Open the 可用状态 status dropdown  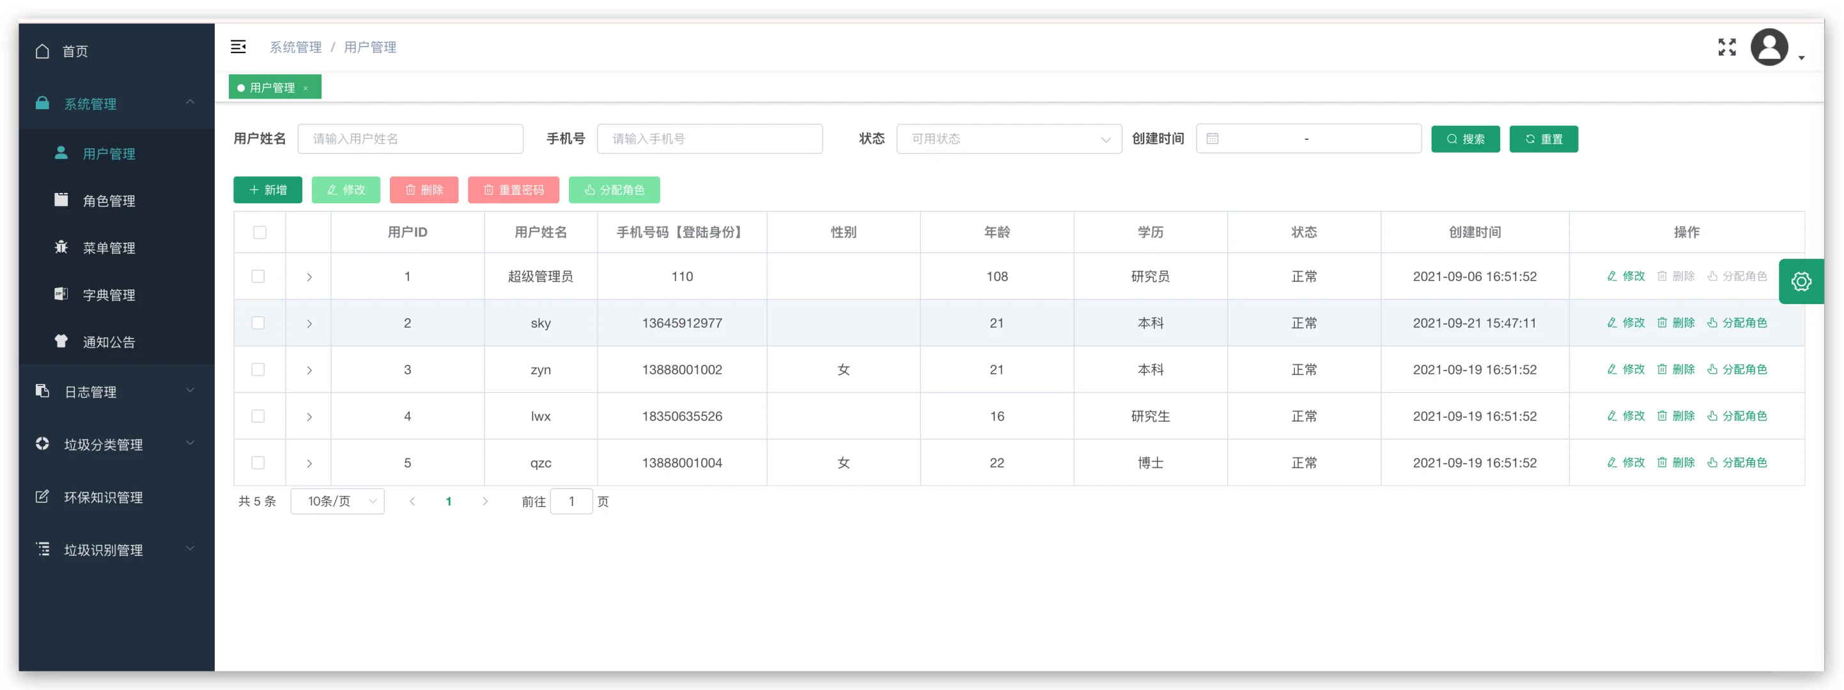click(1008, 139)
